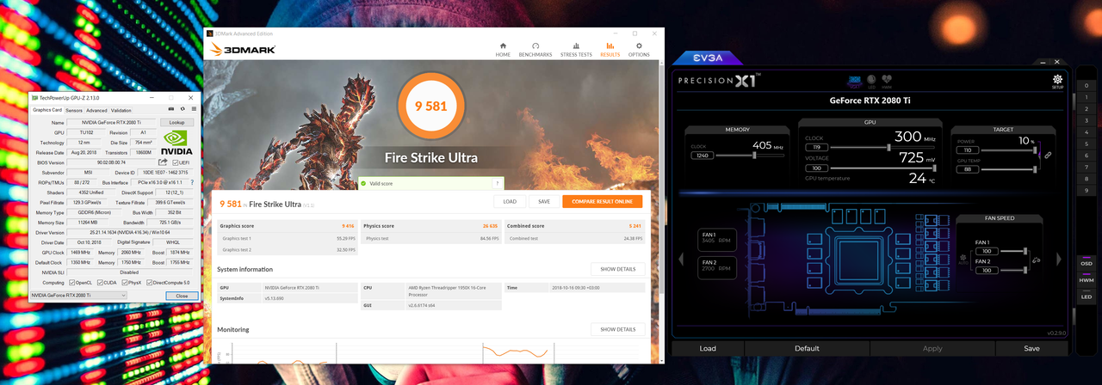Click LOAD result button in 3DMark
The image size is (1102, 385).
[510, 201]
